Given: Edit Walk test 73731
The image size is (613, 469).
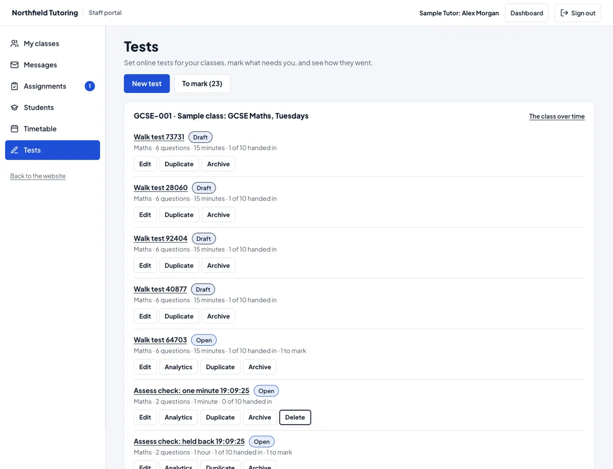Looking at the screenshot, I should pos(145,164).
